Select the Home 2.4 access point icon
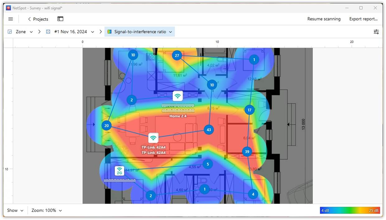The width and height of the screenshot is (386, 220). click(177, 96)
